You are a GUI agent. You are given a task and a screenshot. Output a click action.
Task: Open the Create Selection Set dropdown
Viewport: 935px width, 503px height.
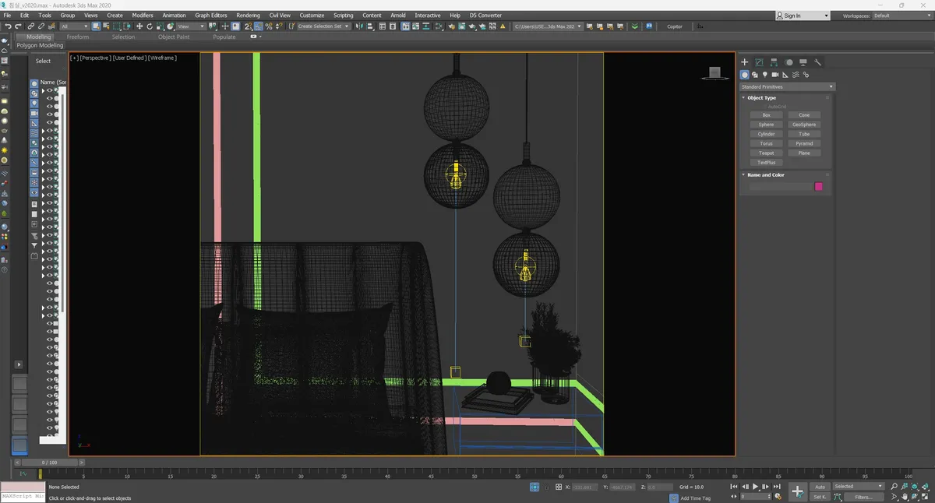click(323, 26)
